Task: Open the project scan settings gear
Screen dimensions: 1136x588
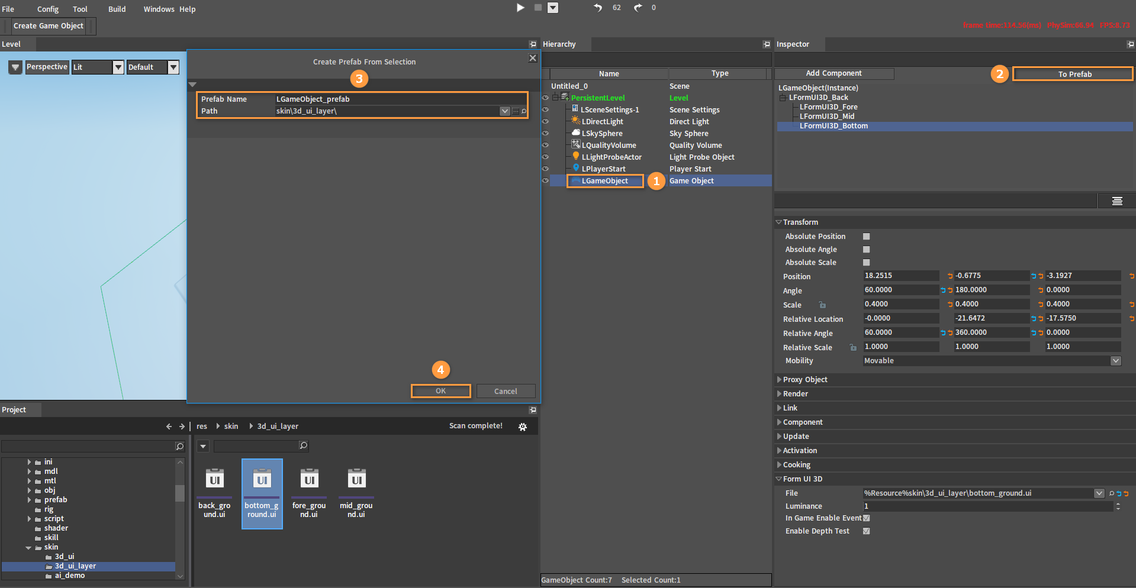Action: 523,427
